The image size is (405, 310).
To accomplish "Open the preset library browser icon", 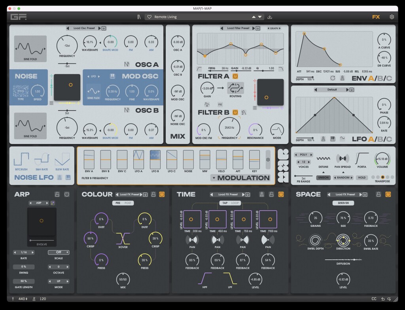I will (x=139, y=17).
